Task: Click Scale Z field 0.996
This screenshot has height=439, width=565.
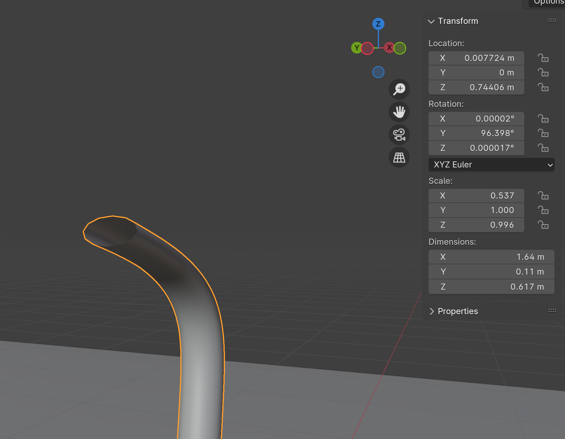Action: click(x=476, y=225)
